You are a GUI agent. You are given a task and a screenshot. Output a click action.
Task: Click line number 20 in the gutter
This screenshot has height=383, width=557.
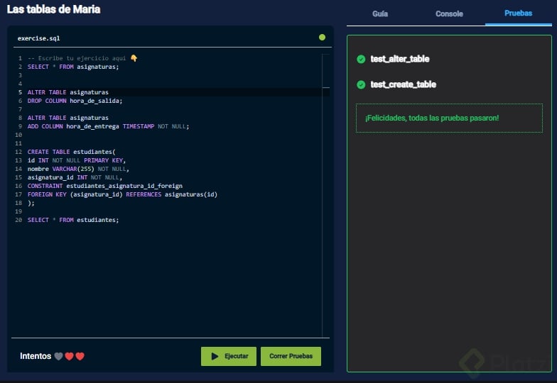tap(18, 220)
